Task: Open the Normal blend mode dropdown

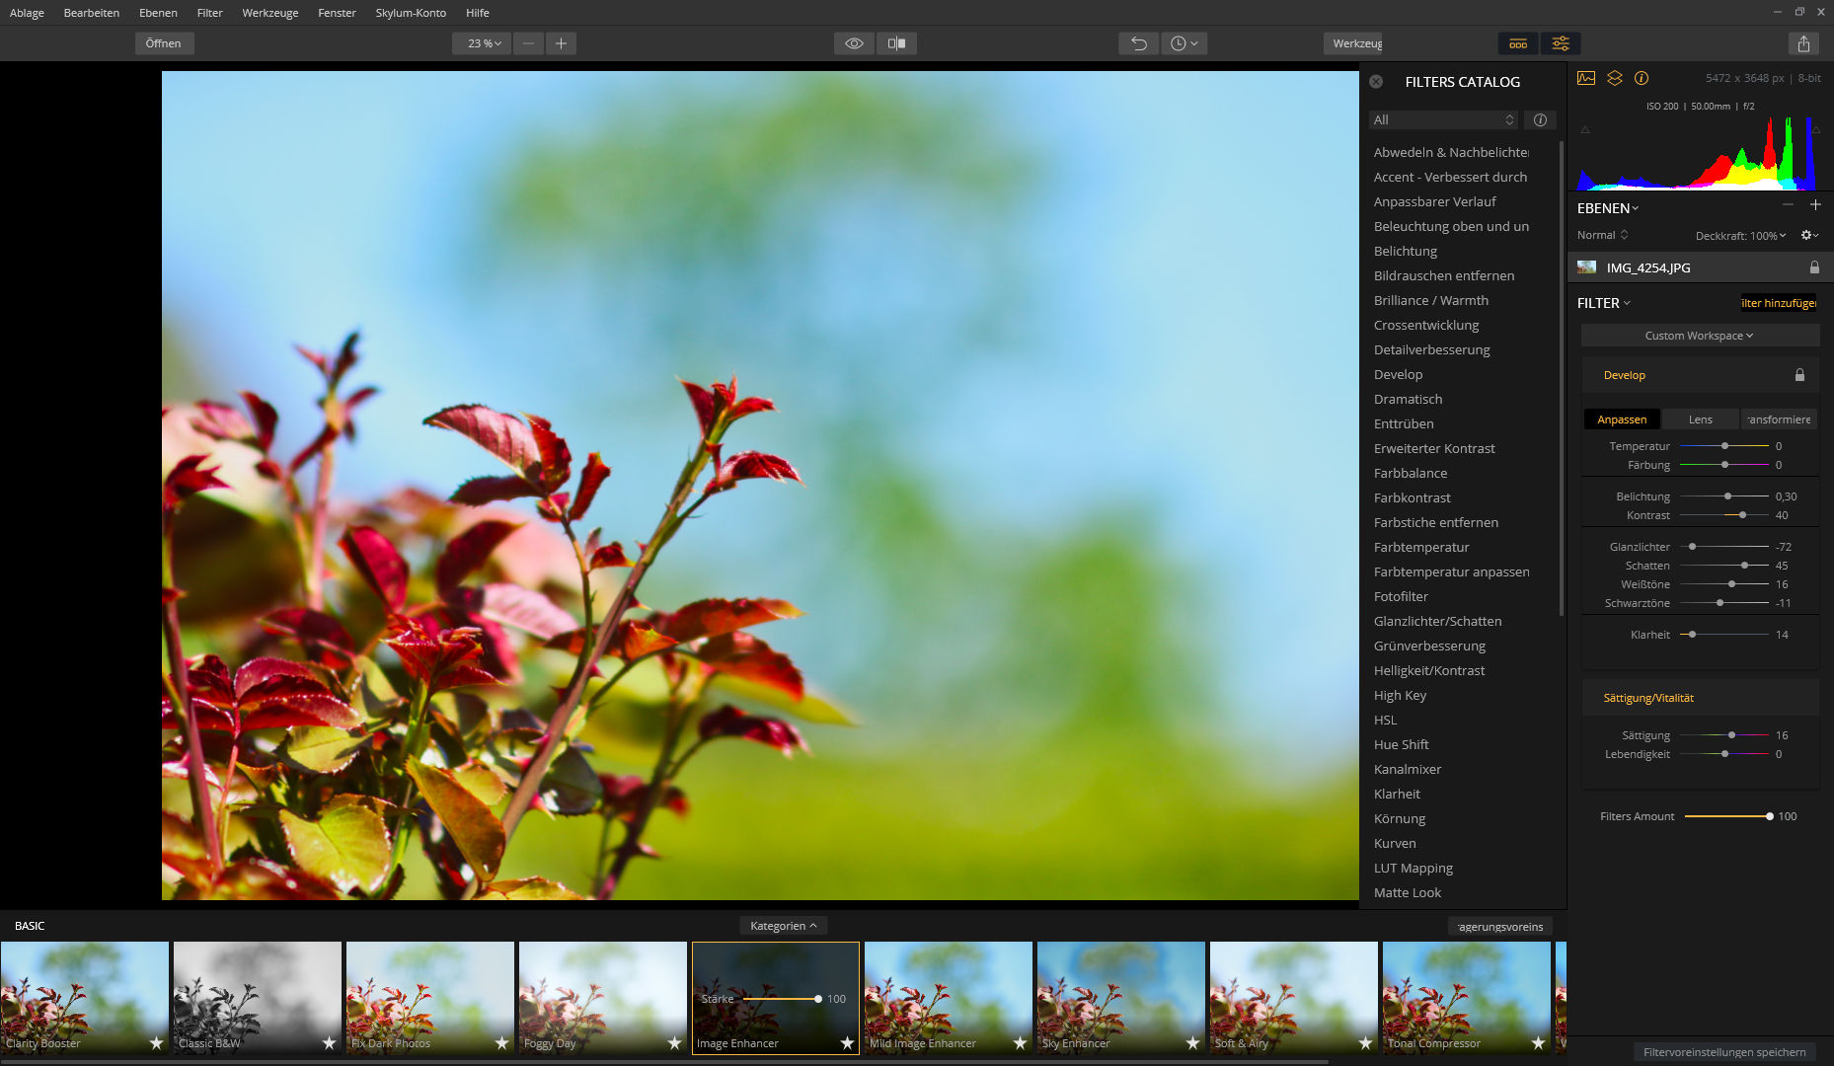Action: click(x=1602, y=235)
